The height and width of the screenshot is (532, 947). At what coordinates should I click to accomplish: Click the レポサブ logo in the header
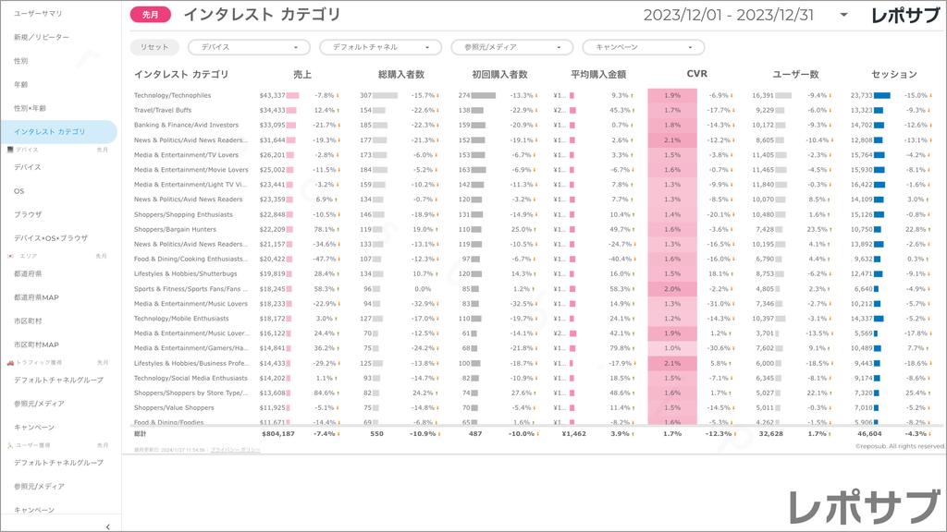(x=906, y=15)
